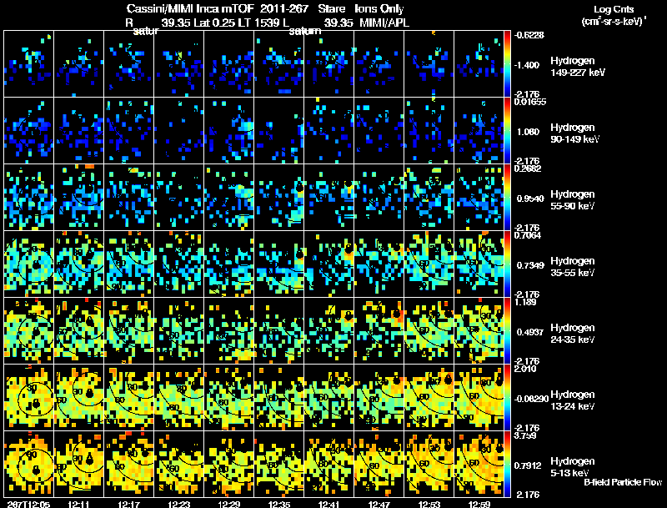Click the color bar for the 149-227 keV row
667x508 pixels.
(507, 64)
